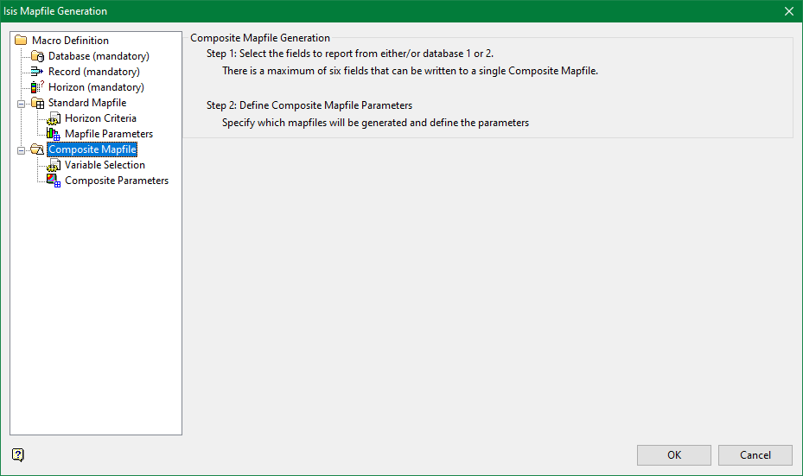
Task: Select the highlighted Composite Mapfile item
Action: [92, 149]
